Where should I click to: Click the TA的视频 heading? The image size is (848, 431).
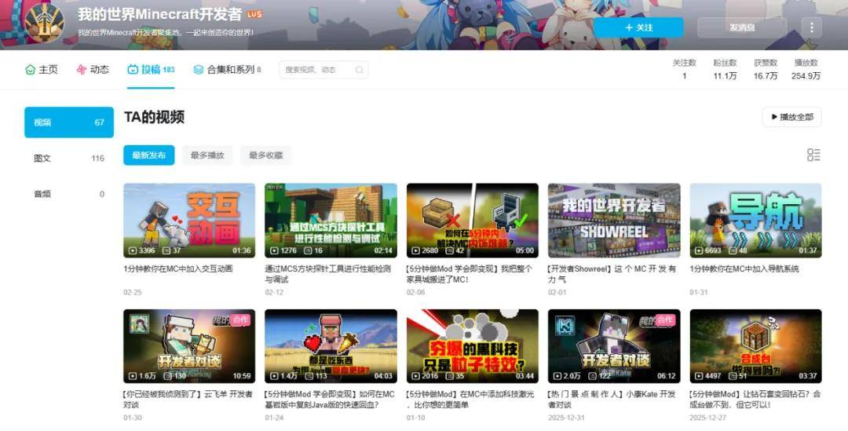[154, 117]
